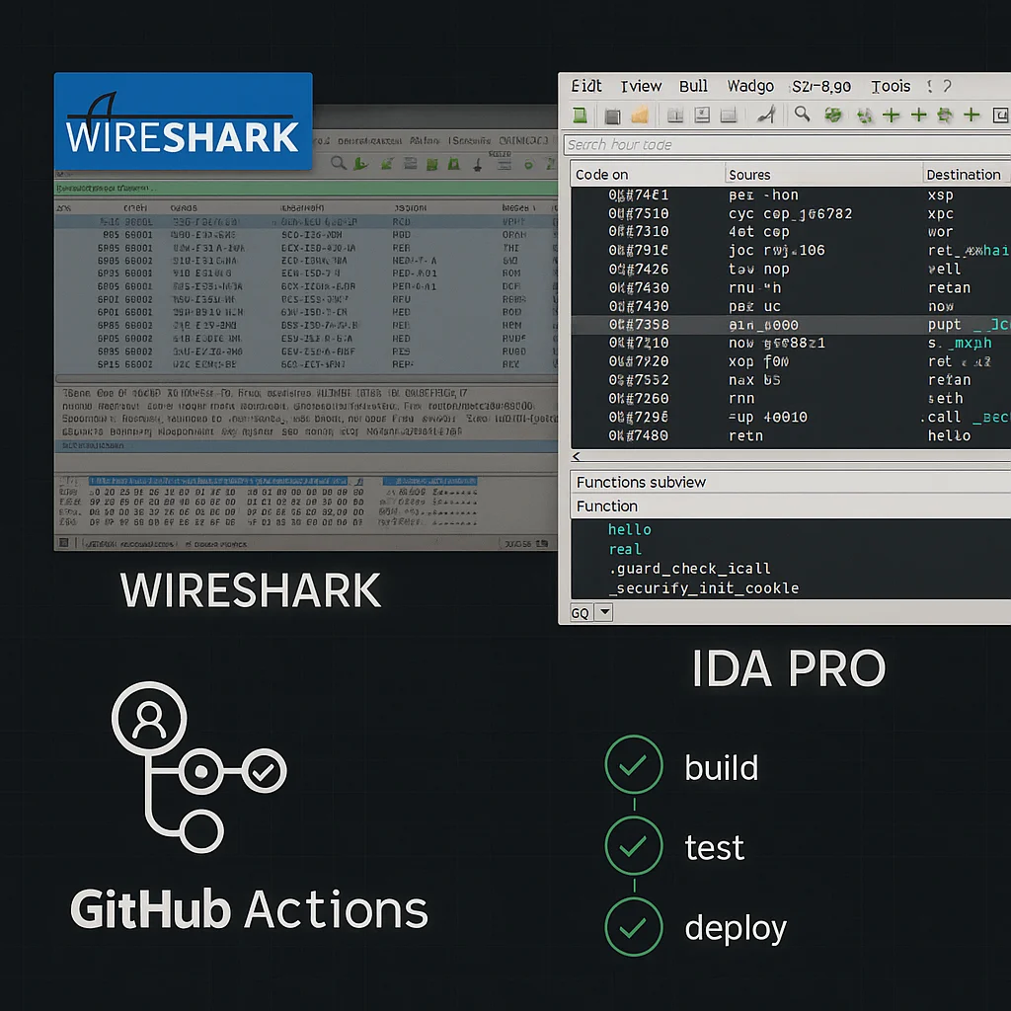The width and height of the screenshot is (1011, 1011).
Task: Click the build step label
Action: click(x=721, y=767)
